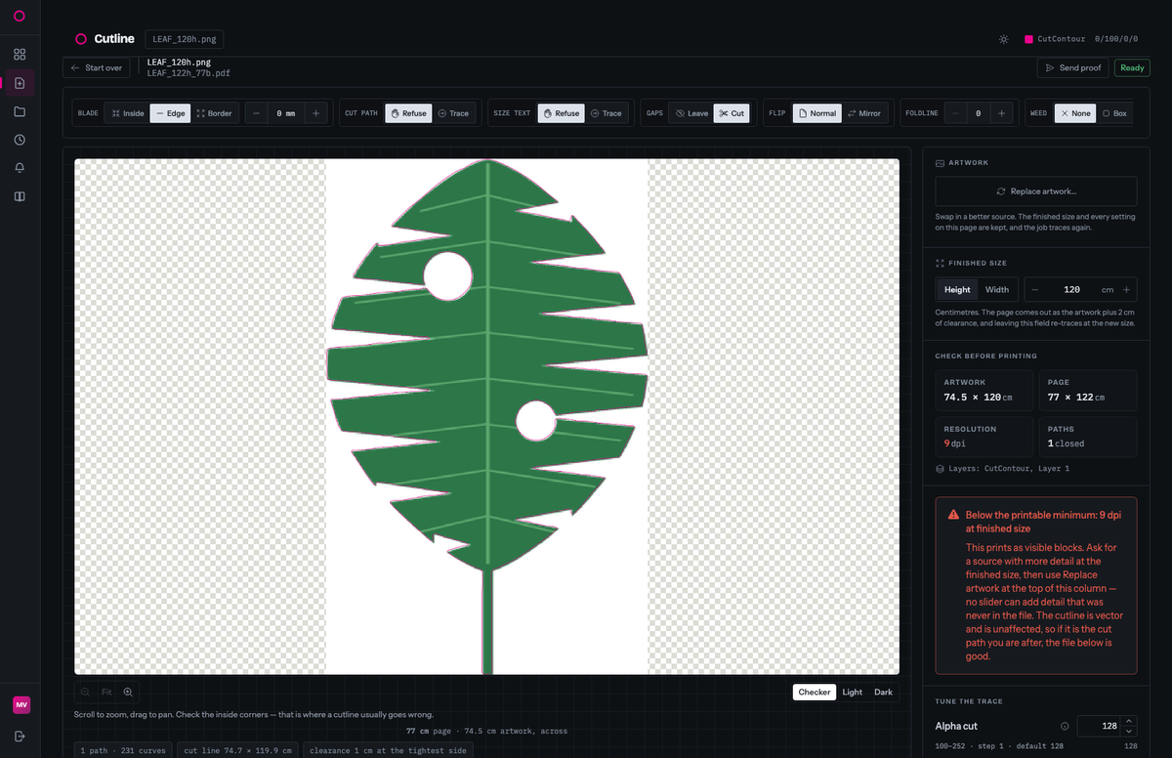This screenshot has width=1172, height=758.
Task: Switch finished size to Height
Action: [x=957, y=289]
